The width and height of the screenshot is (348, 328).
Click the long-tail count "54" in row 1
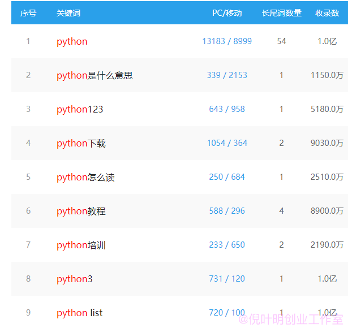281,41
